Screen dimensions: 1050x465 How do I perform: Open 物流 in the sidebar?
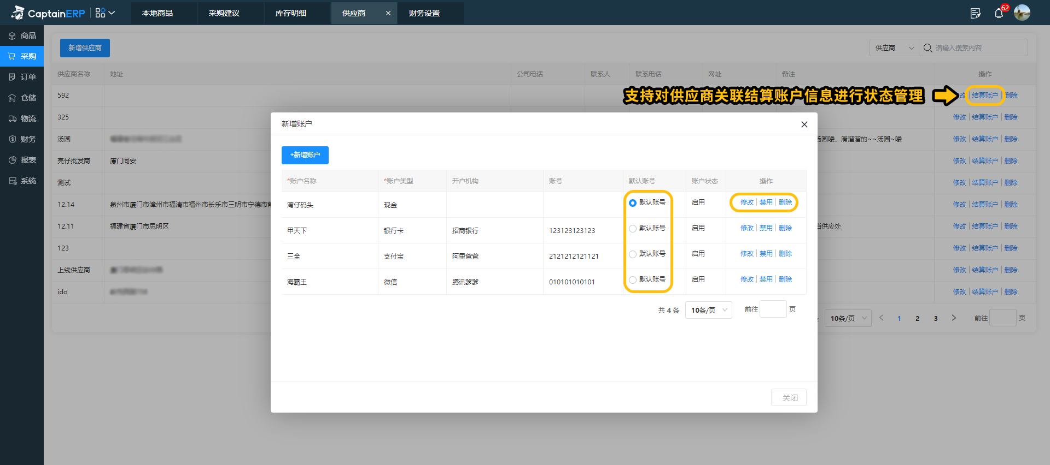click(x=22, y=118)
